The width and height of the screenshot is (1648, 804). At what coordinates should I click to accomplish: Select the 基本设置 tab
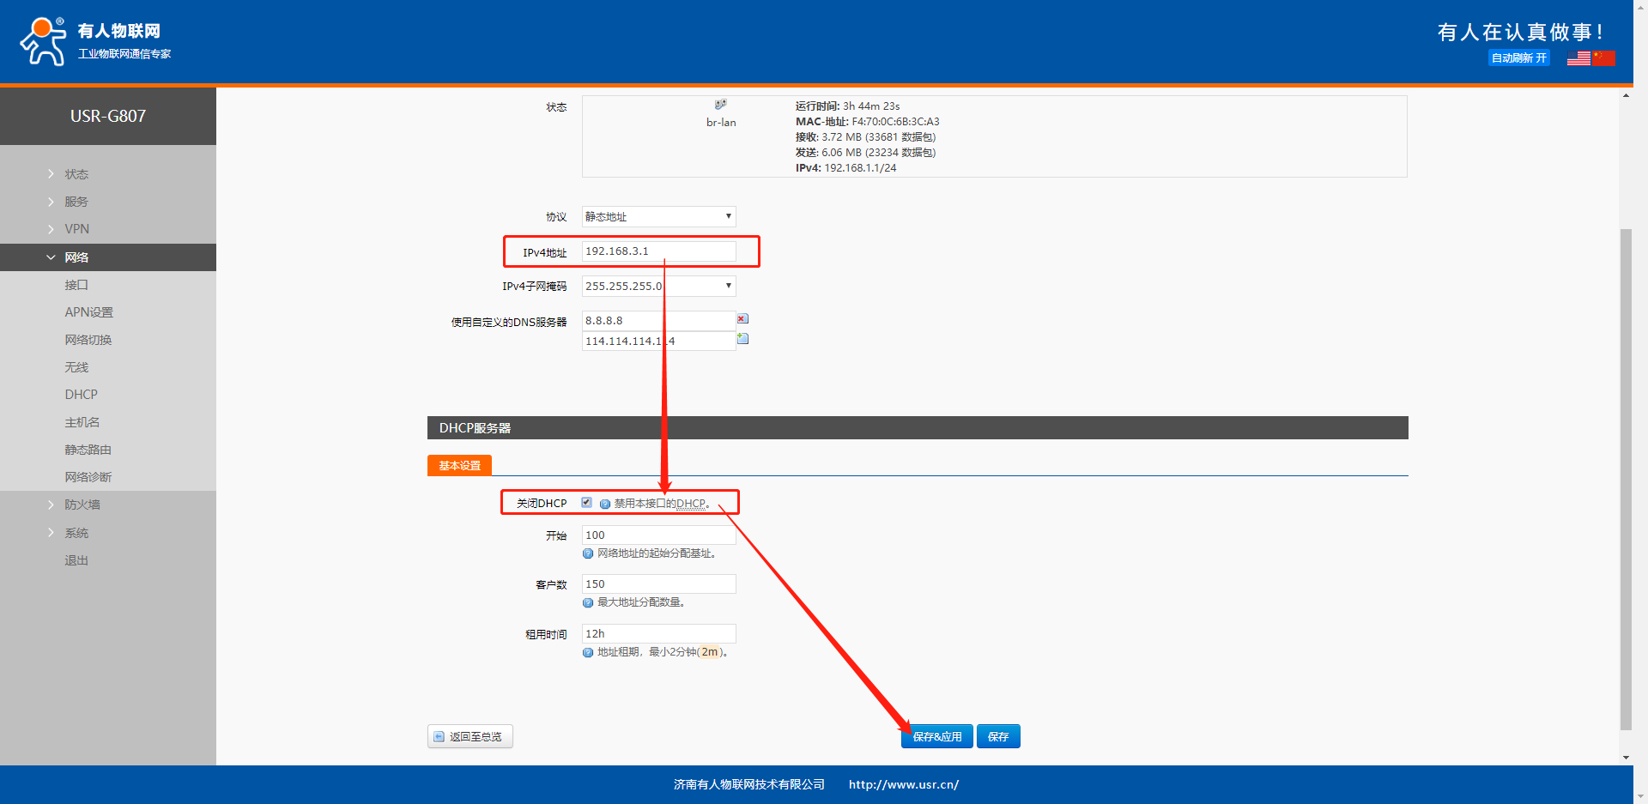click(459, 465)
